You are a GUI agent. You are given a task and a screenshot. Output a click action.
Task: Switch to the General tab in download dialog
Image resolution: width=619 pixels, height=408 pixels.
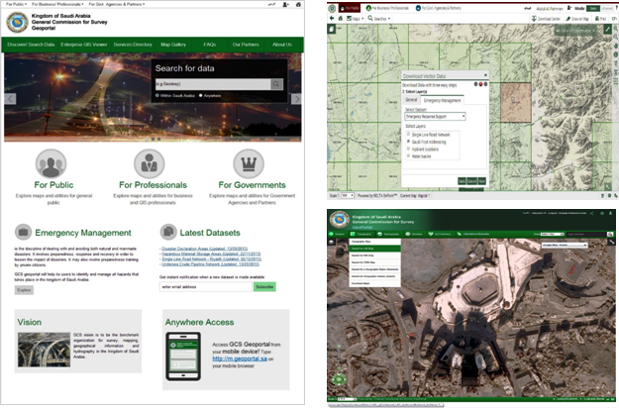pos(411,100)
